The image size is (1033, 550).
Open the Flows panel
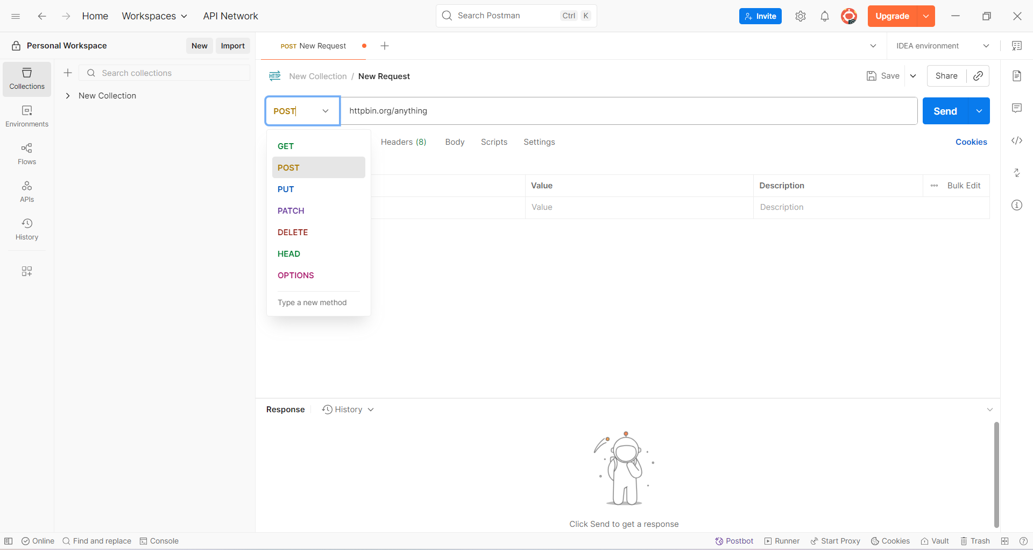pos(26,154)
